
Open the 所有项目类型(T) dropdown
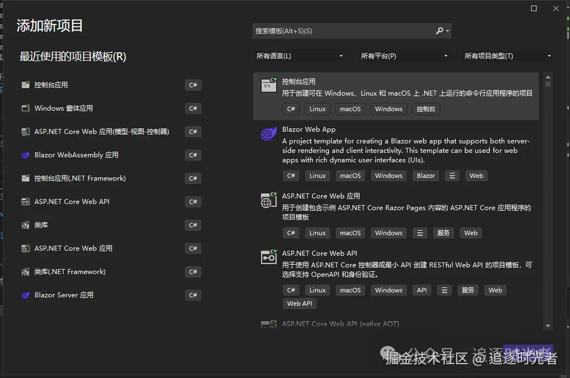point(508,56)
